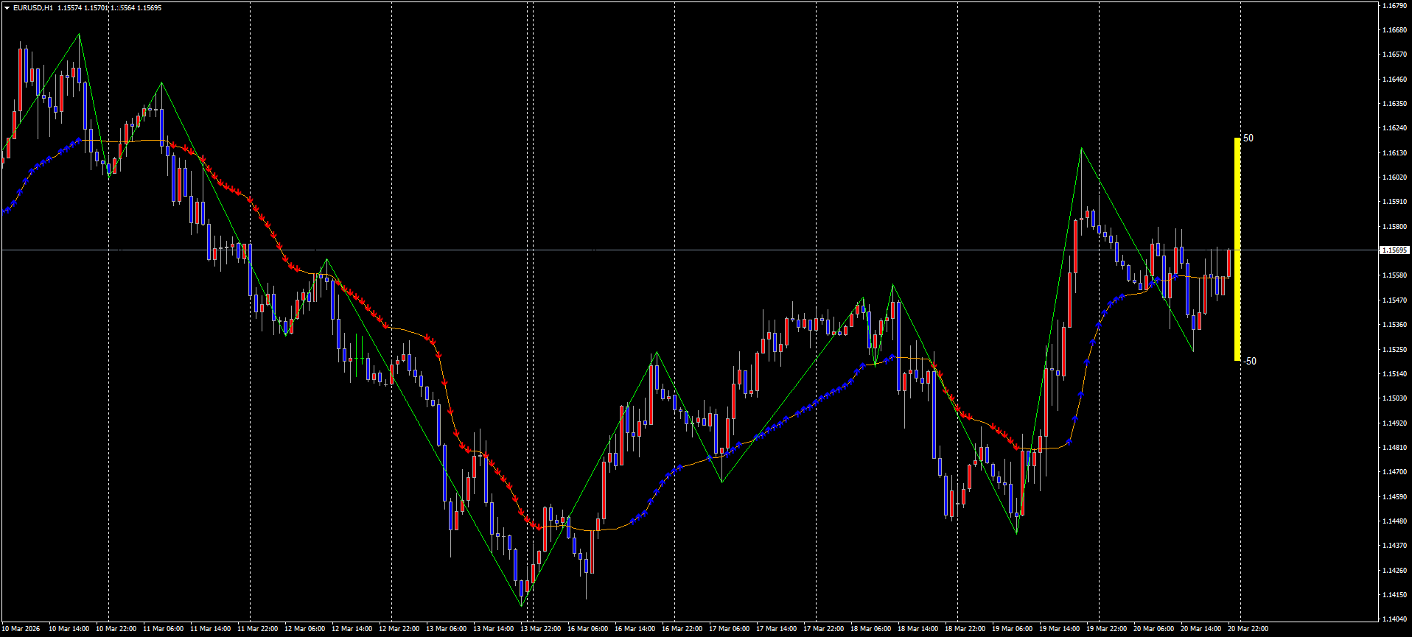Viewport: 1412px width, 637px height.
Task: Click the 18 Mar 06:00 time axis label
Action: tap(870, 629)
